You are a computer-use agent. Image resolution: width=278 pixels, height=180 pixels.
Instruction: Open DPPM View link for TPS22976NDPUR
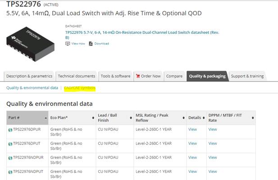coord(213,157)
